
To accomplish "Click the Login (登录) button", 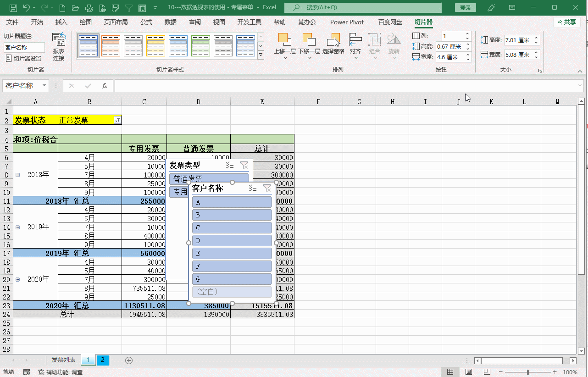I will point(466,8).
